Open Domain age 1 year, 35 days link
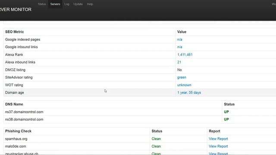This screenshot has height=155, width=276. tap(189, 93)
